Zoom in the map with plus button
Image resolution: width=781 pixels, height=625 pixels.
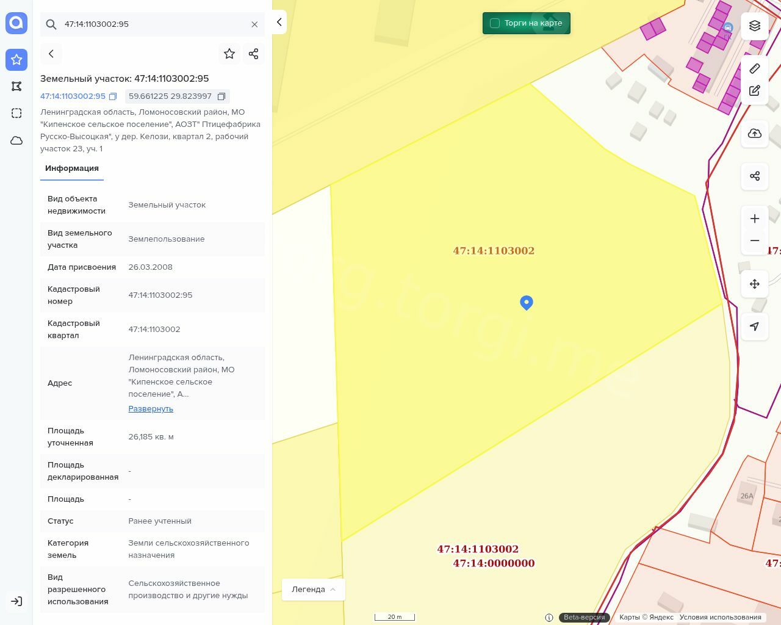point(755,219)
